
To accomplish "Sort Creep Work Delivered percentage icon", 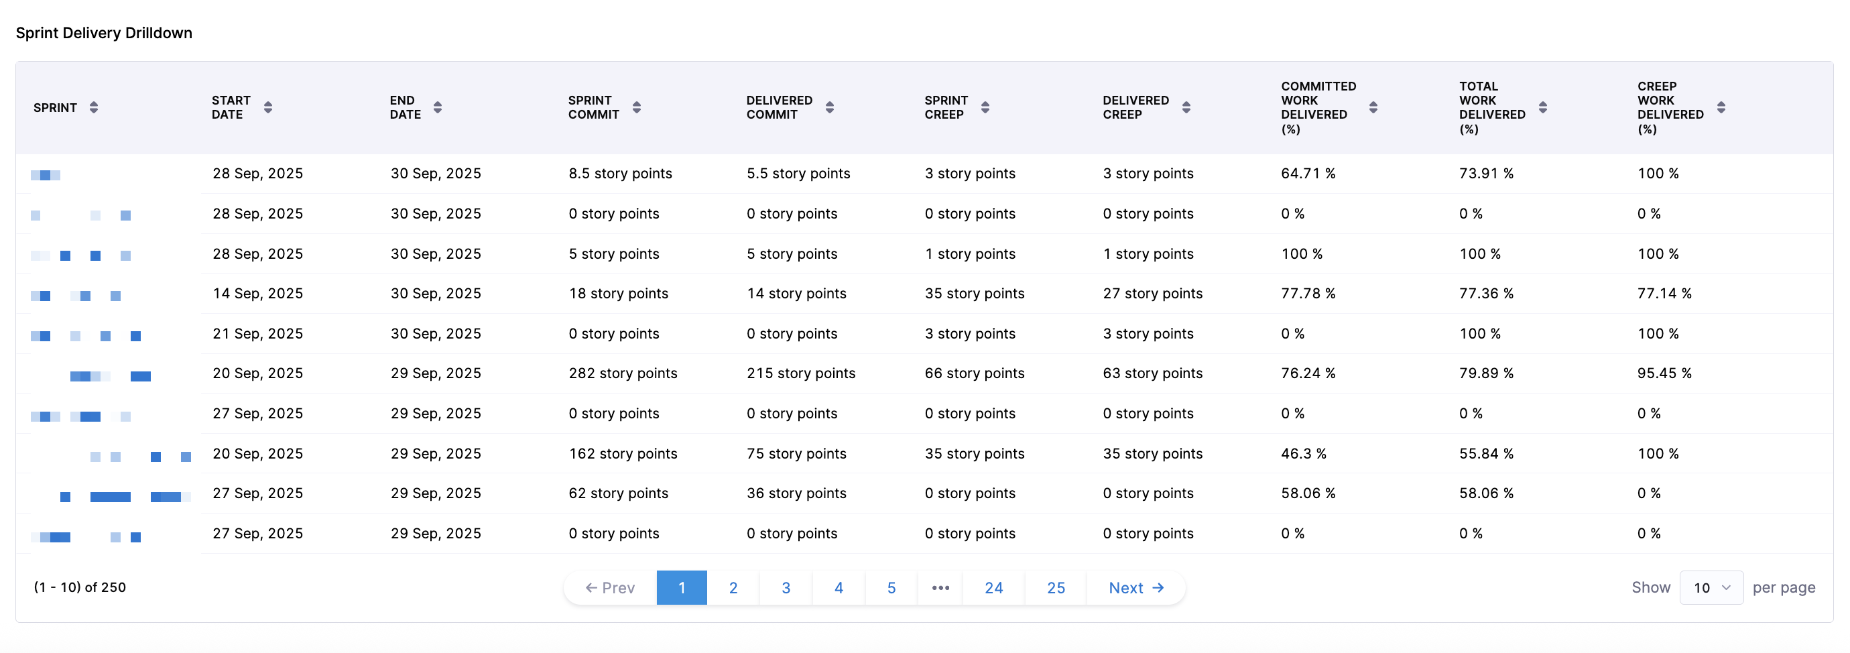I will click(x=1721, y=108).
